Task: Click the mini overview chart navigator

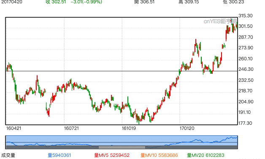Action: click(x=122, y=142)
